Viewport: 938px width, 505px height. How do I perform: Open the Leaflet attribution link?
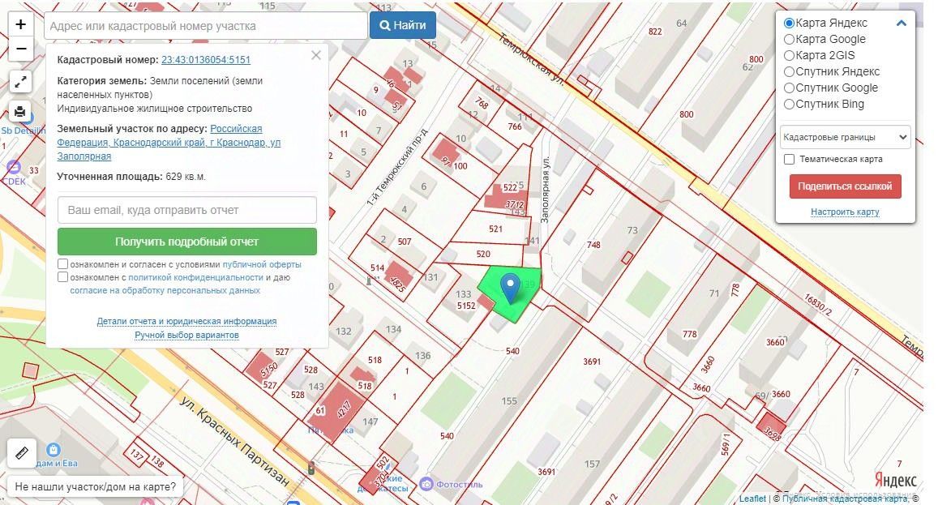752,499
